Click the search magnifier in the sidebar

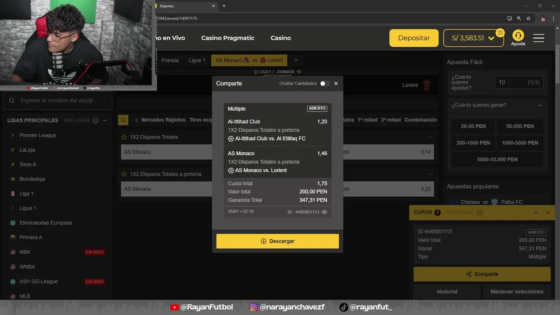click(12, 101)
